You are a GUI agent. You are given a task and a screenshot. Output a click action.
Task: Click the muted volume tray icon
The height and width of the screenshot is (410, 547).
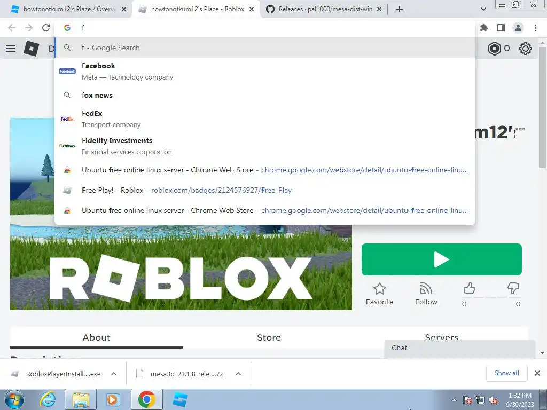(x=493, y=400)
